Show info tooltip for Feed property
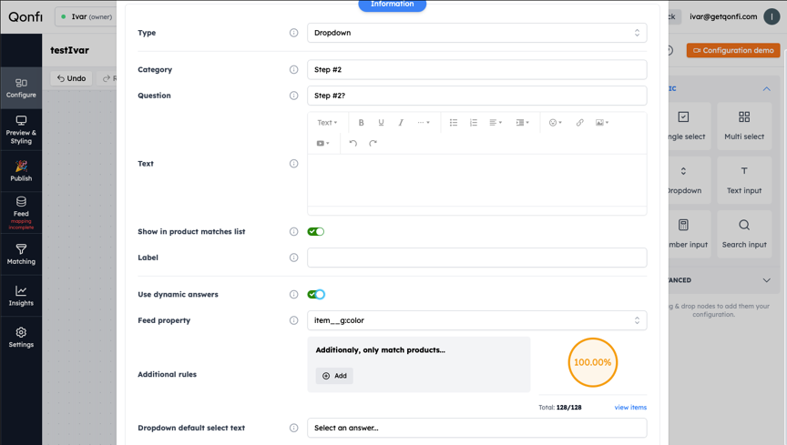Viewport: 787px width, 445px height. 293,320
